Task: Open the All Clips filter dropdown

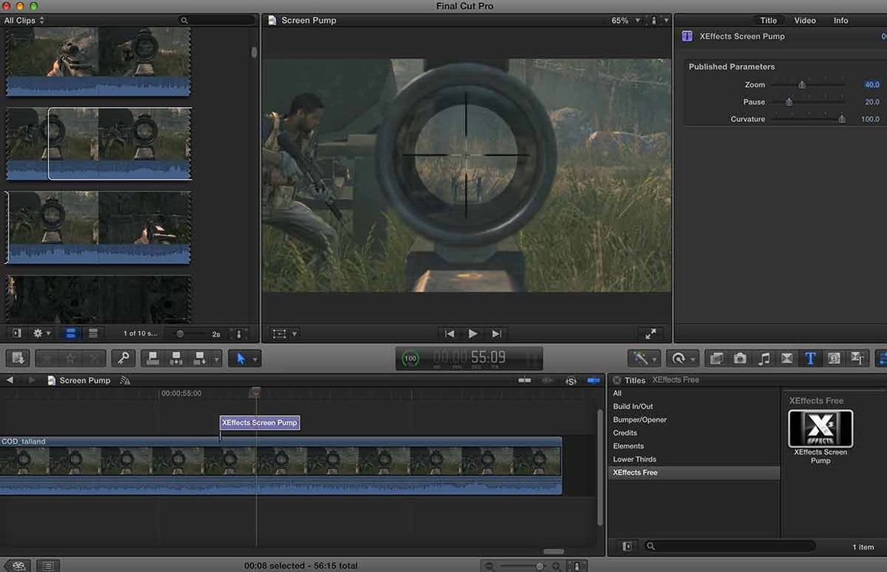Action: point(24,20)
